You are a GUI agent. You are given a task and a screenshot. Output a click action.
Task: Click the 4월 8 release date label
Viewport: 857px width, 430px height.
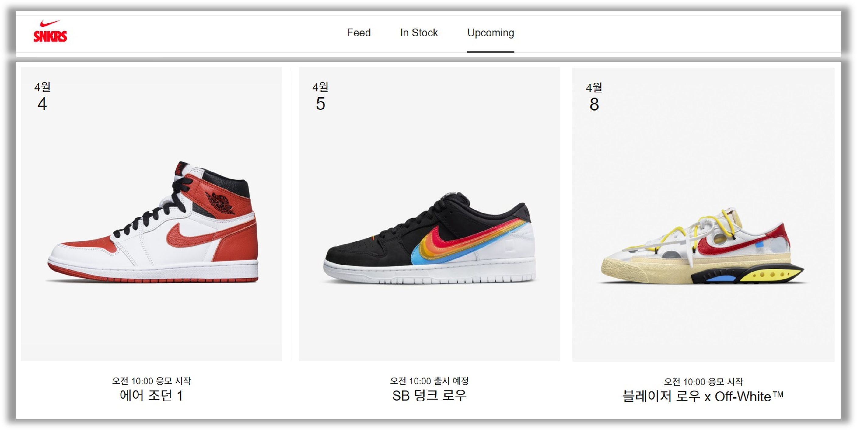(x=594, y=97)
